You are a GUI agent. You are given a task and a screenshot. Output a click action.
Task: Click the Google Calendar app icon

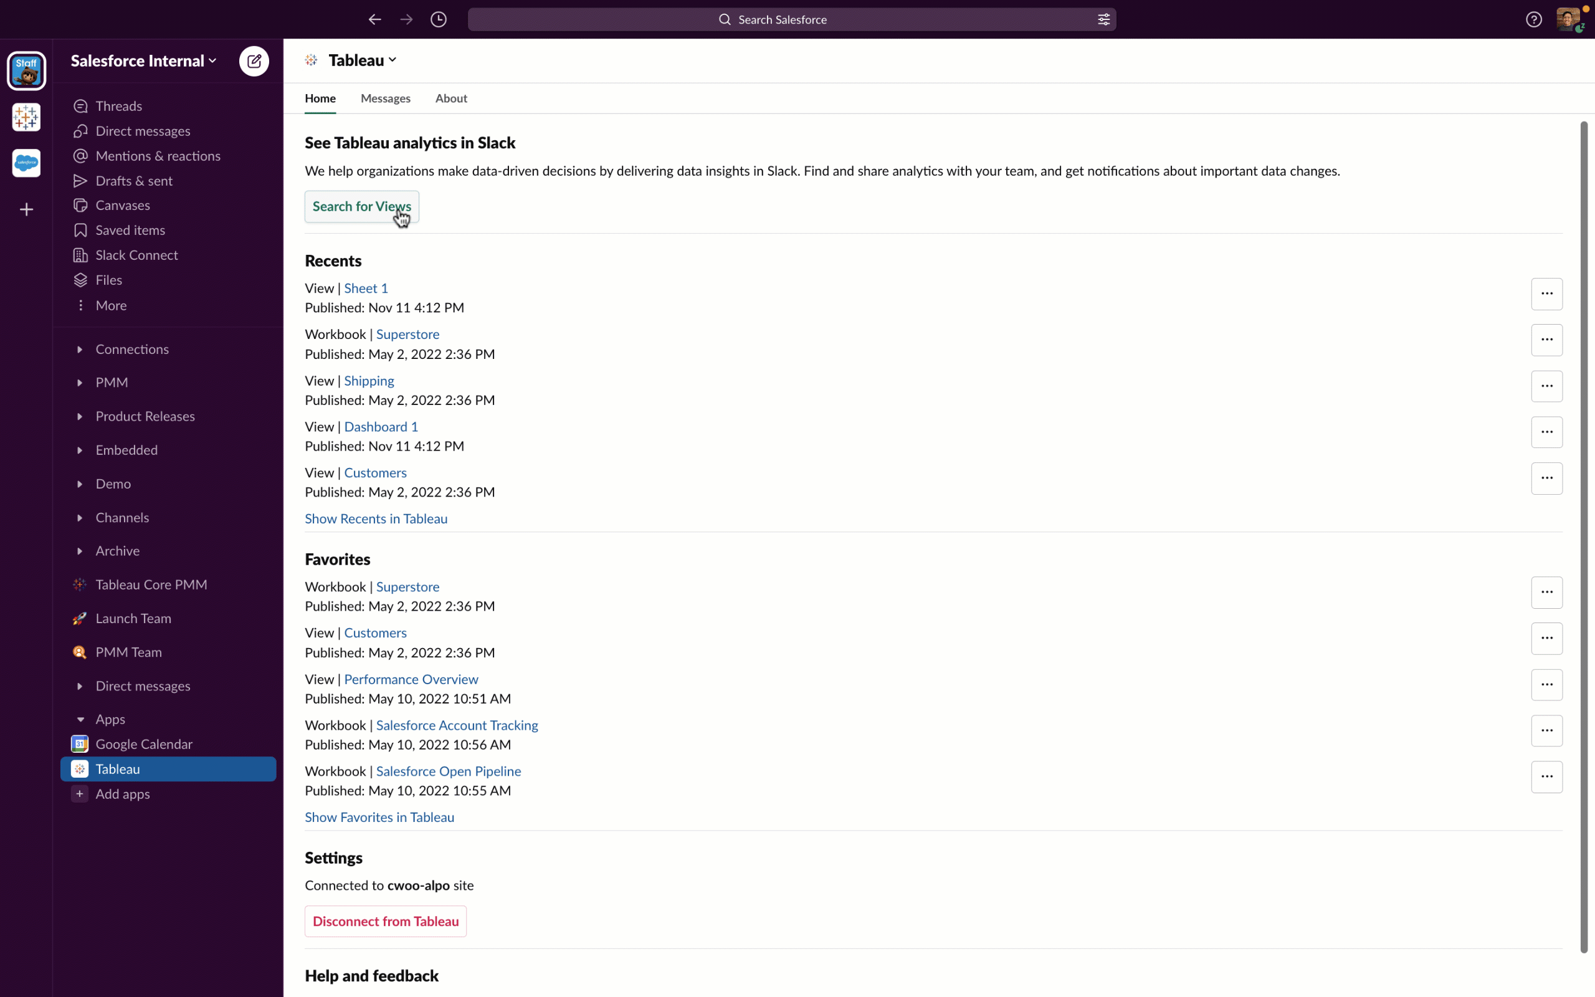79,743
